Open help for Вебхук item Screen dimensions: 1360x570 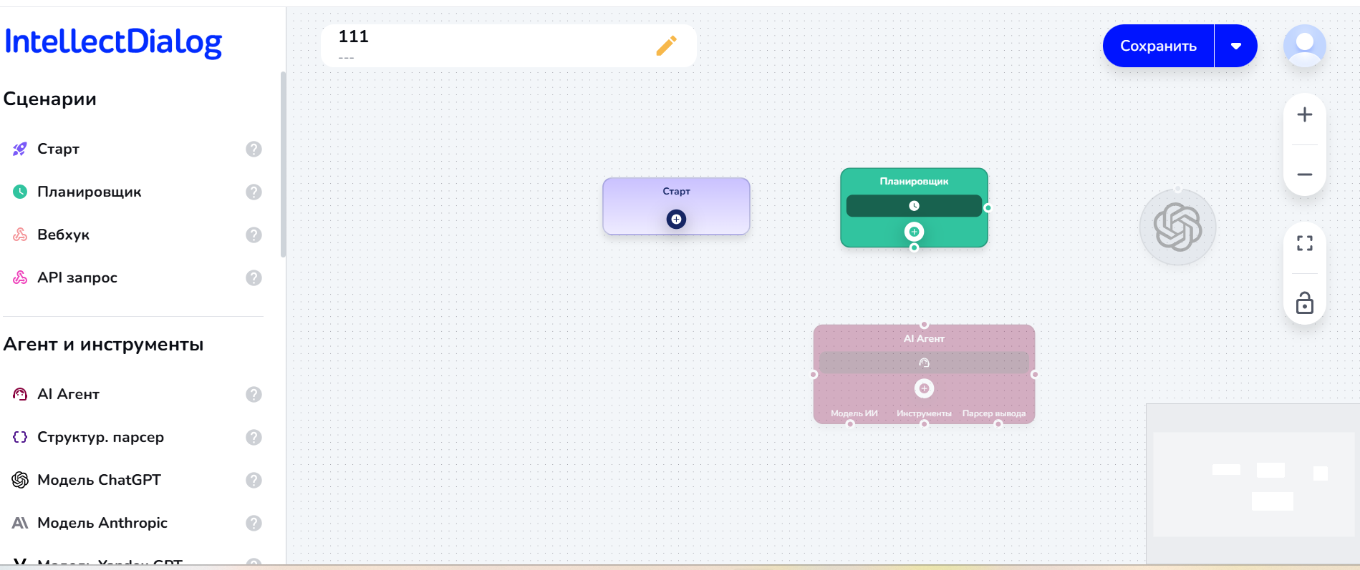click(254, 235)
